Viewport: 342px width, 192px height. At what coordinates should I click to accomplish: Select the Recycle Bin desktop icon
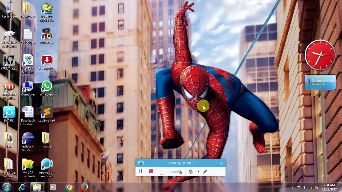click(9, 10)
